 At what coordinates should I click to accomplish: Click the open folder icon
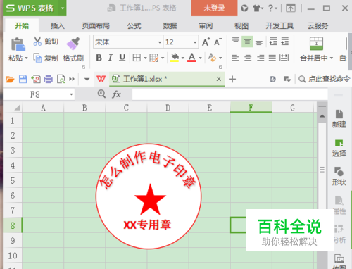coord(10,79)
